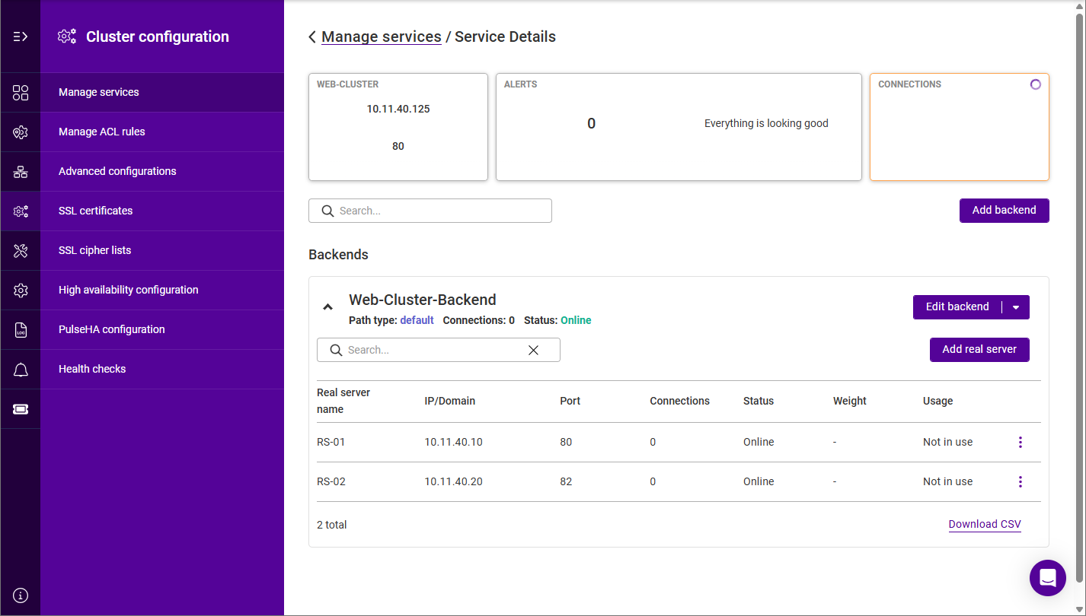Click the Status column header
Viewport: 1086px width, 616px height.
pos(759,401)
